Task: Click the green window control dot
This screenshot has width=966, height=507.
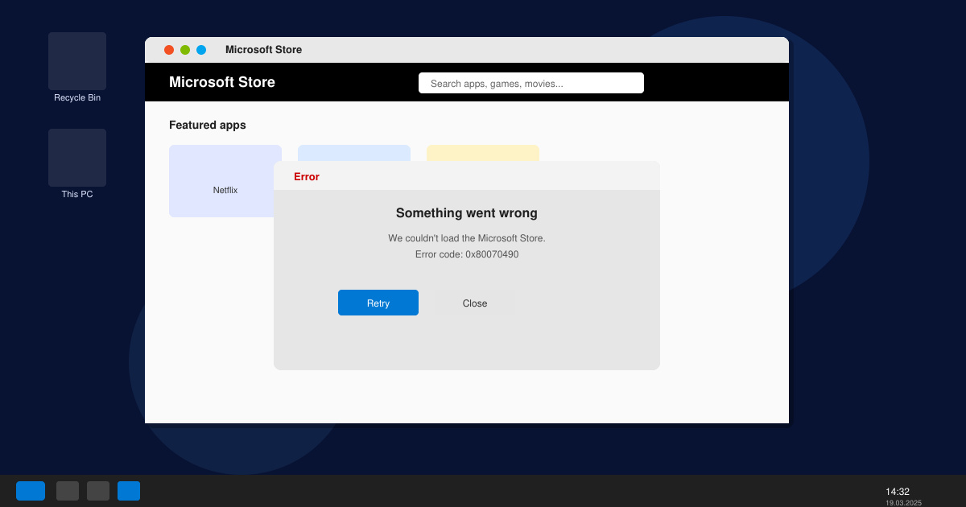Action: tap(185, 50)
